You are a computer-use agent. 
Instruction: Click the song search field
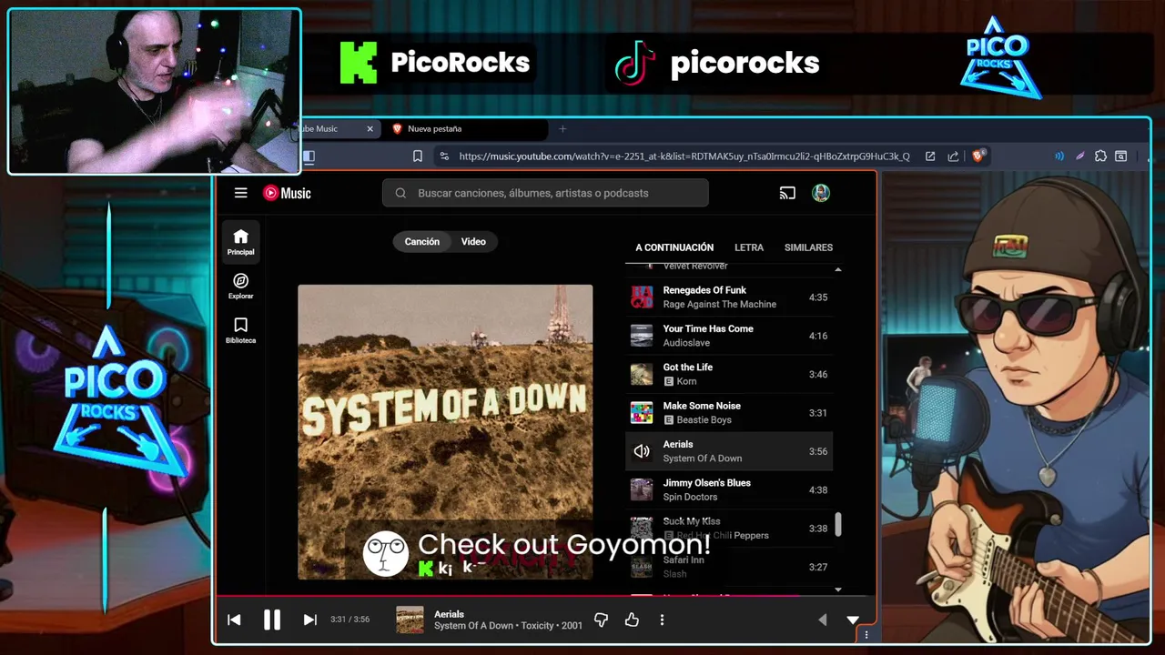pos(545,193)
